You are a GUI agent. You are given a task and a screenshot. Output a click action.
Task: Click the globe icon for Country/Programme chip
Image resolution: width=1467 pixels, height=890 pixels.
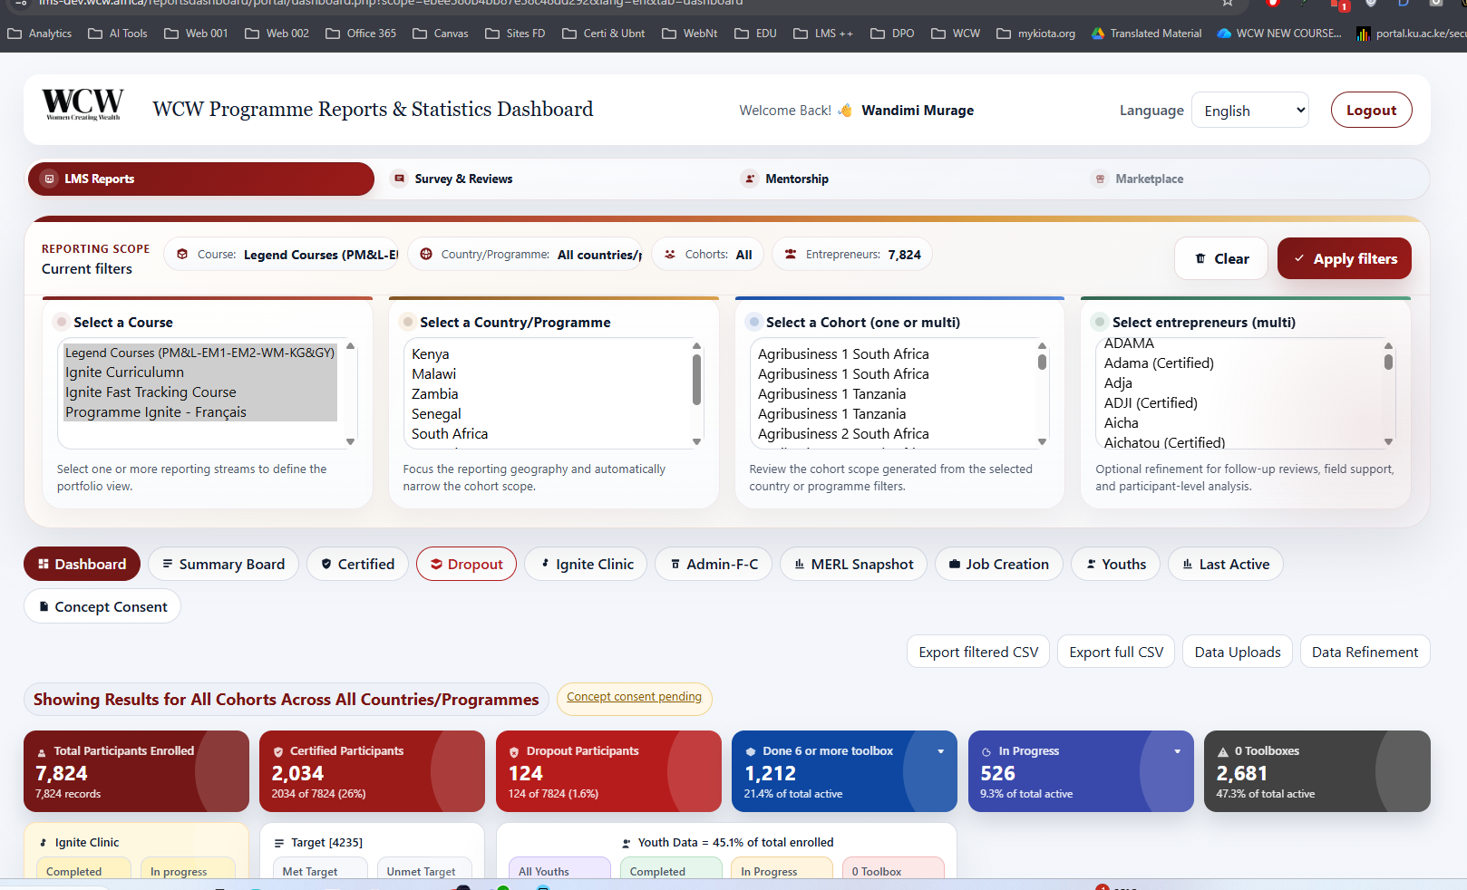click(x=426, y=255)
